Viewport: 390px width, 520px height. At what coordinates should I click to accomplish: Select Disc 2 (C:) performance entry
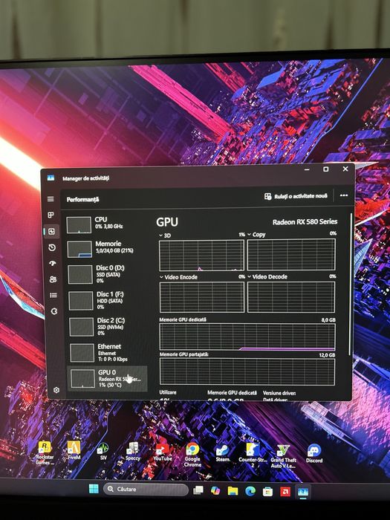(108, 327)
